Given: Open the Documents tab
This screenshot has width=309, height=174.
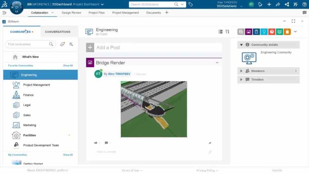Looking at the screenshot, I should click(154, 13).
